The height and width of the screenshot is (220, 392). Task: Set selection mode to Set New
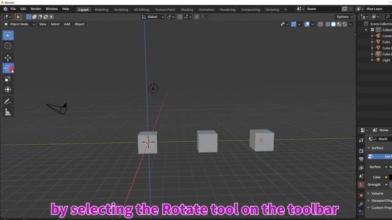[x=29, y=16]
